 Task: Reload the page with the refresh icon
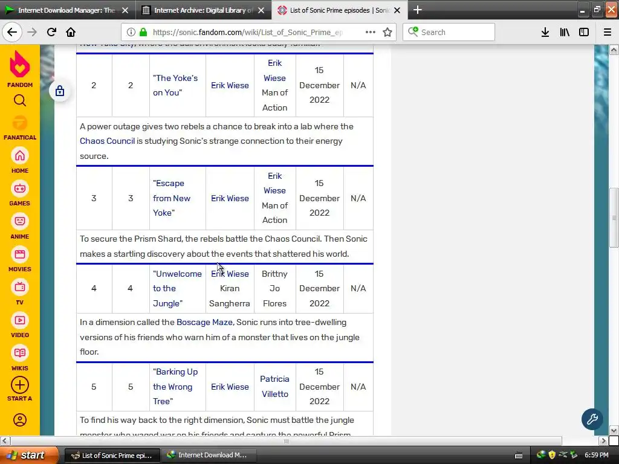[51, 32]
